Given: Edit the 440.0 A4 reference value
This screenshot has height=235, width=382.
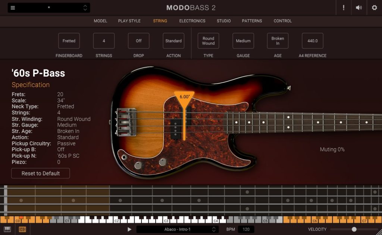Looking at the screenshot, I should [x=313, y=41].
